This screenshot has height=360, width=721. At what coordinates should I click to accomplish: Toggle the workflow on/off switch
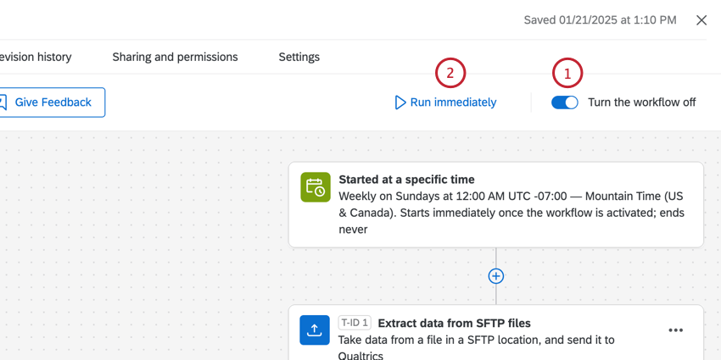(565, 102)
